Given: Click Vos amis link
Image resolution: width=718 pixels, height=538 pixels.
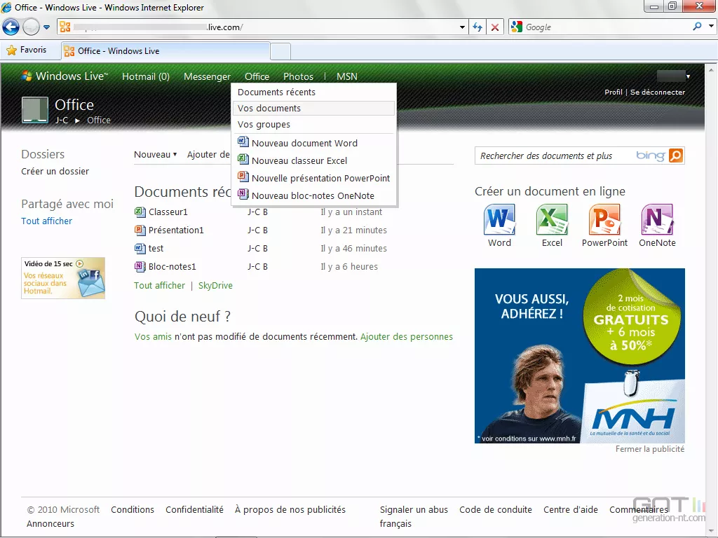Looking at the screenshot, I should pyautogui.click(x=153, y=337).
